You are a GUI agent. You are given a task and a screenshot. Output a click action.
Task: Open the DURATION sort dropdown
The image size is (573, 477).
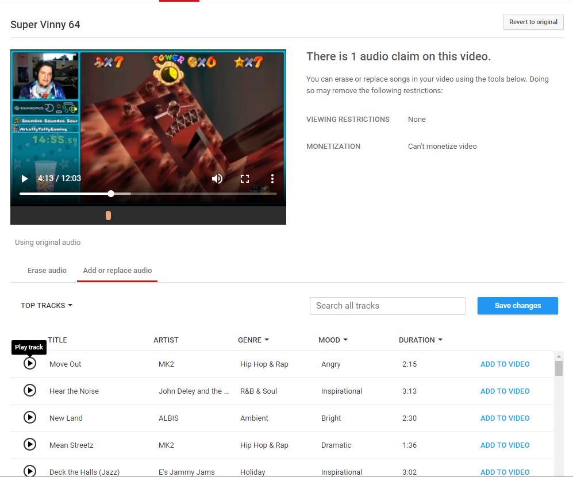pos(421,340)
